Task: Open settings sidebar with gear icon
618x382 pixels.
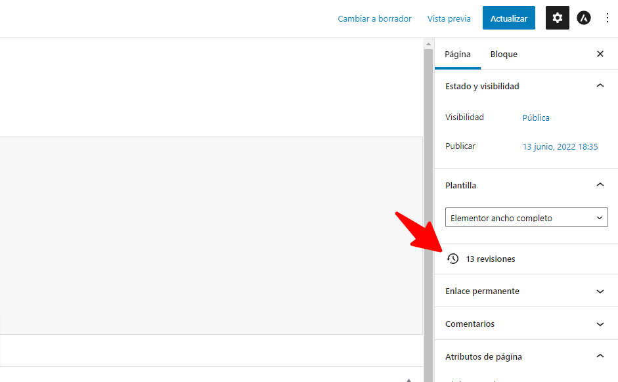Action: click(558, 18)
